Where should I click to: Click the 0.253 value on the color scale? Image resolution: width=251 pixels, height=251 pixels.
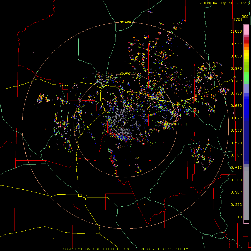[236, 205]
